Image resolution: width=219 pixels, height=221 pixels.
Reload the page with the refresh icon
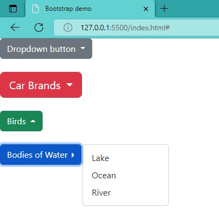click(x=39, y=28)
